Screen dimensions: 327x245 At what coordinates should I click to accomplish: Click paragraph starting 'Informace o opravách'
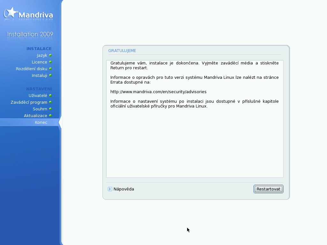pos(194,80)
